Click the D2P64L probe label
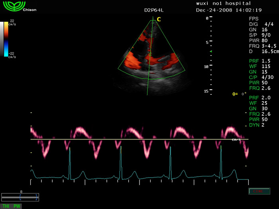Viewport: 279px width, 209px height. [x=153, y=10]
